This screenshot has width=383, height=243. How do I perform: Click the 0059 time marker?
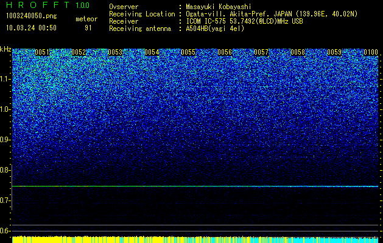tap(334, 52)
